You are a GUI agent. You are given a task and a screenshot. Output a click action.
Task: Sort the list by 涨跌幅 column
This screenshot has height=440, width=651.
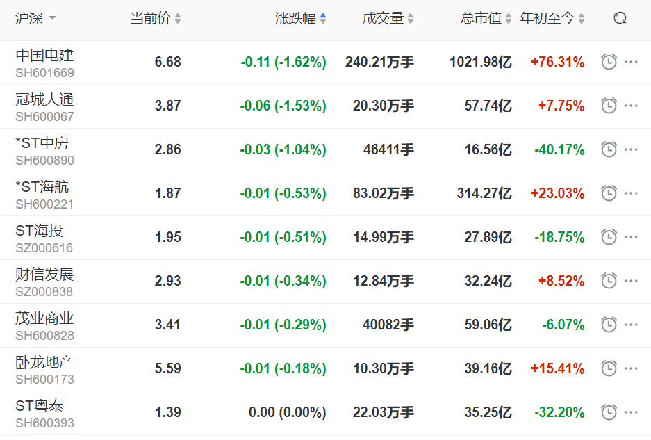pos(300,18)
